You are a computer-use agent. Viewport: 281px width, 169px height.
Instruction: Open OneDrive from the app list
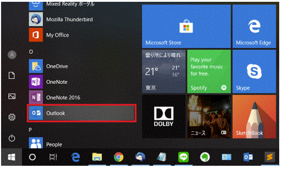(81, 66)
